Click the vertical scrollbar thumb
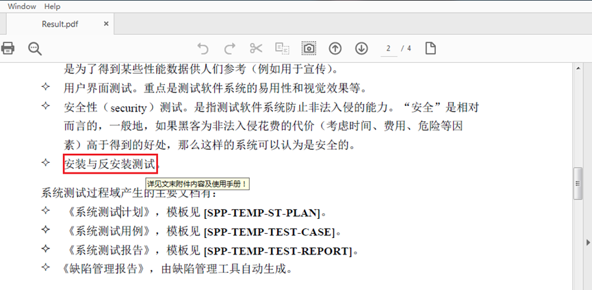This screenshot has height=290, width=592. pos(578,183)
